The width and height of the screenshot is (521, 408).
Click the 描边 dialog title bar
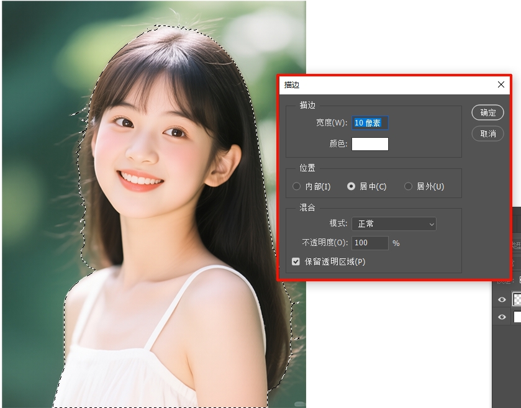pyautogui.click(x=373, y=84)
